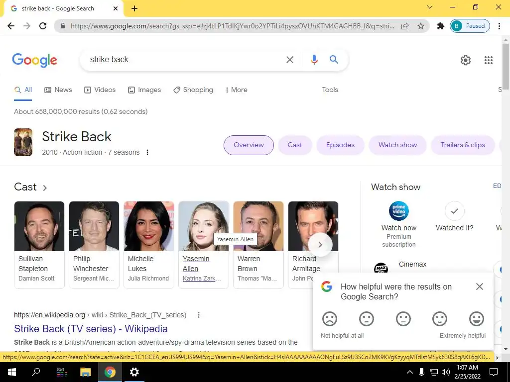Switch to the Images results tab
Image resolution: width=510 pixels, height=382 pixels.
144,90
